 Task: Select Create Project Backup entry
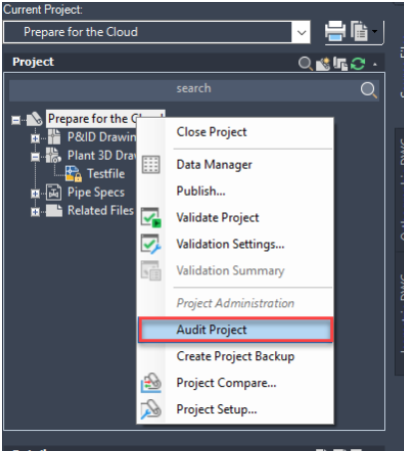coord(235,356)
